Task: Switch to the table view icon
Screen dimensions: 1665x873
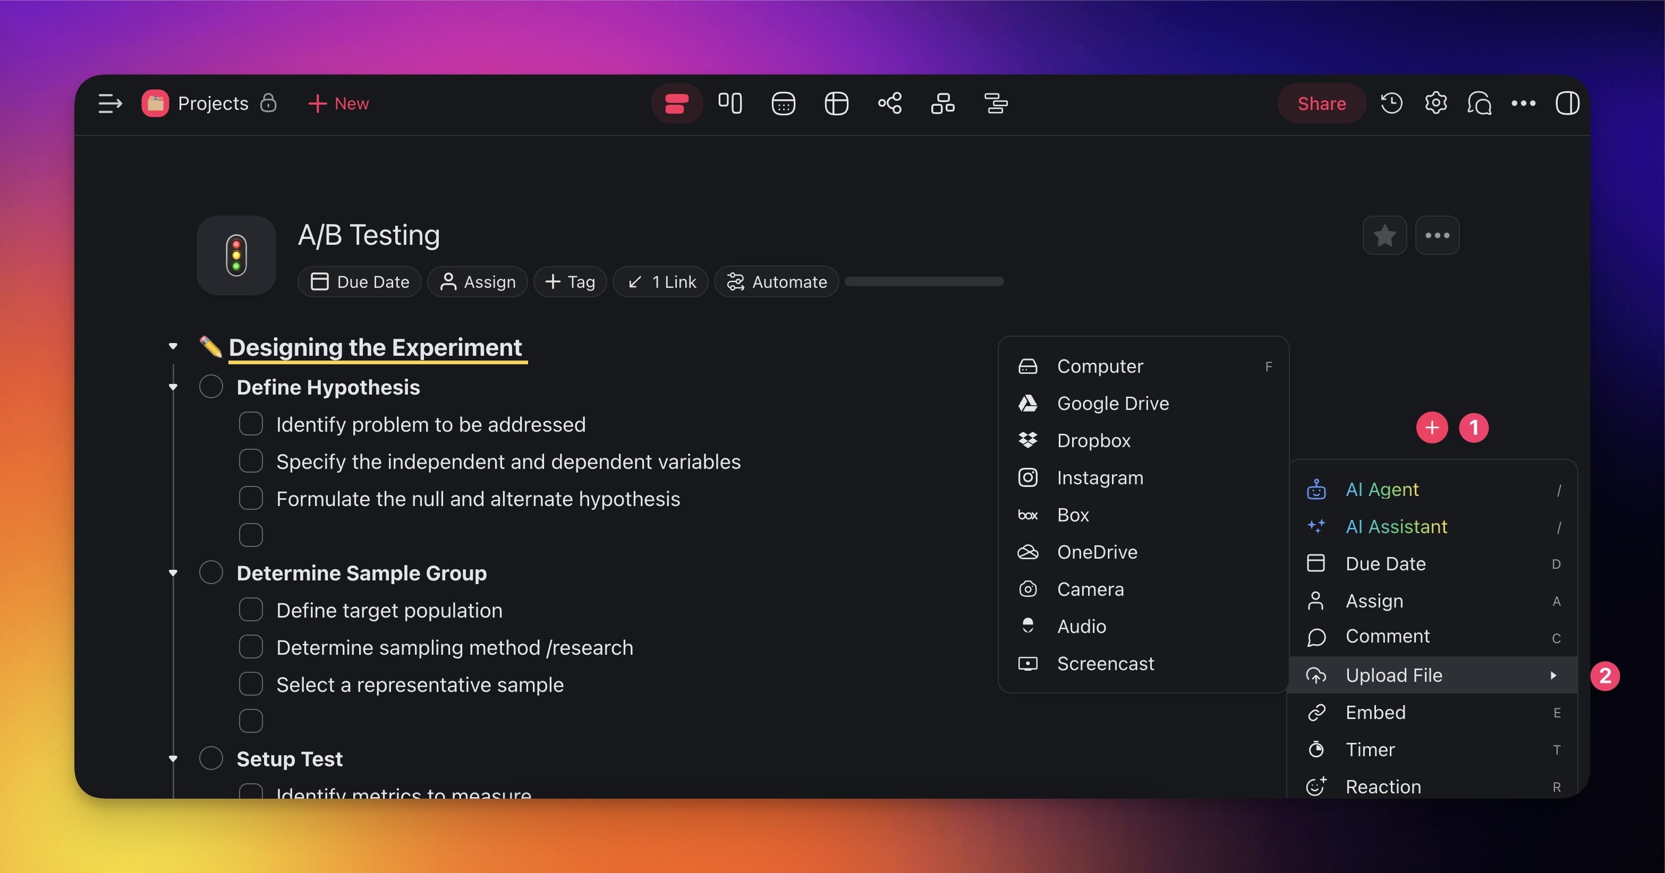Action: click(x=836, y=104)
